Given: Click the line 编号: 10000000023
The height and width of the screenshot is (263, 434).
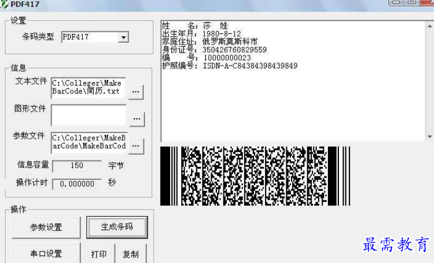Looking at the screenshot, I should (x=206, y=58).
